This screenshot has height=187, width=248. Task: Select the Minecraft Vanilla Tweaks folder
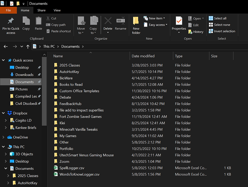click(78, 129)
